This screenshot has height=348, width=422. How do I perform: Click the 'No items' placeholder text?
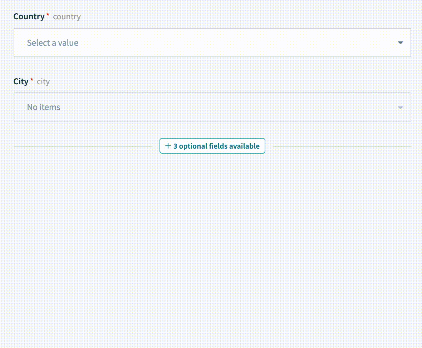click(x=44, y=107)
